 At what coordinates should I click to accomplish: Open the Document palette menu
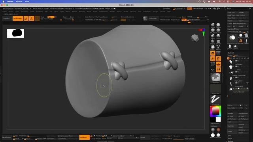(x=25, y=11)
